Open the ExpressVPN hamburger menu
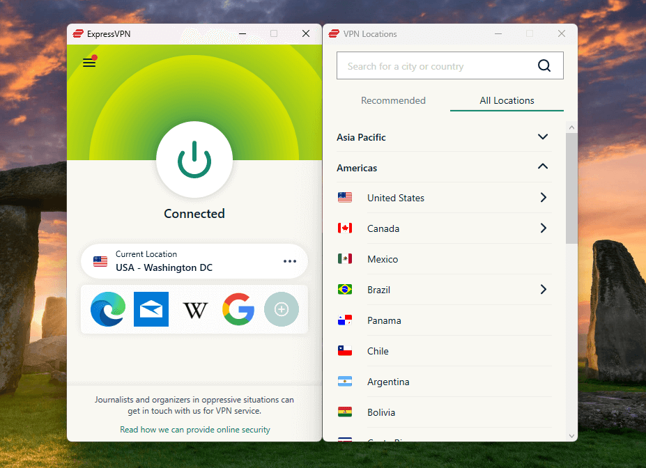Viewport: 646px width, 468px height. tap(89, 63)
